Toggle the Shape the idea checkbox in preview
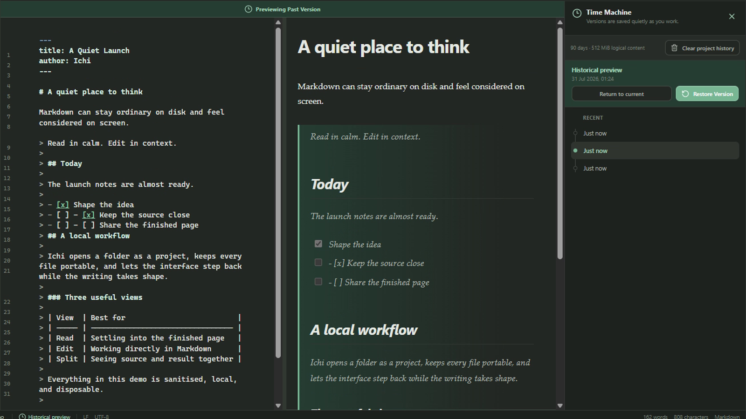The height and width of the screenshot is (419, 746). pyautogui.click(x=318, y=243)
